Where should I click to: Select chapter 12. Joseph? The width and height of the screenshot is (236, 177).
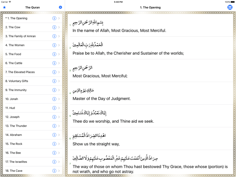click(x=32, y=117)
